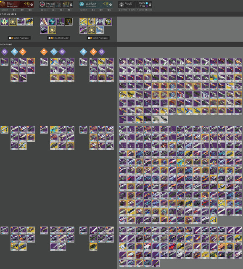Select Titan's Void subclass icon
The image size is (243, 269).
pos(5,52)
